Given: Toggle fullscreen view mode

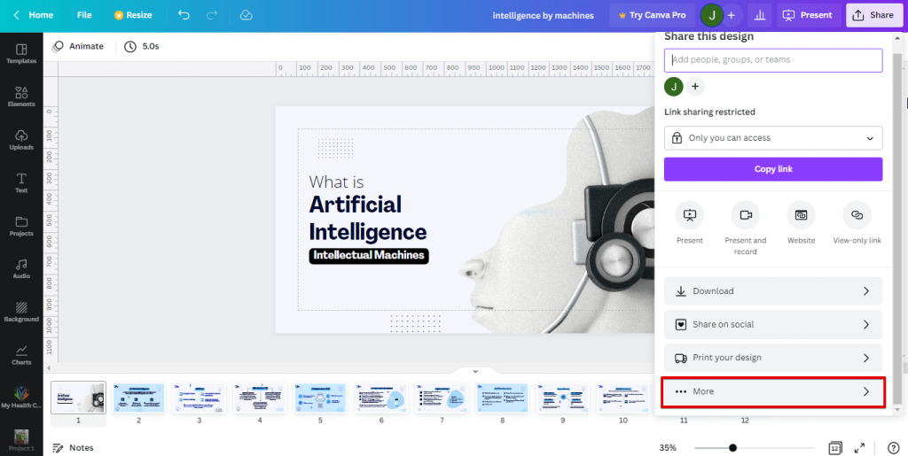Looking at the screenshot, I should [859, 448].
